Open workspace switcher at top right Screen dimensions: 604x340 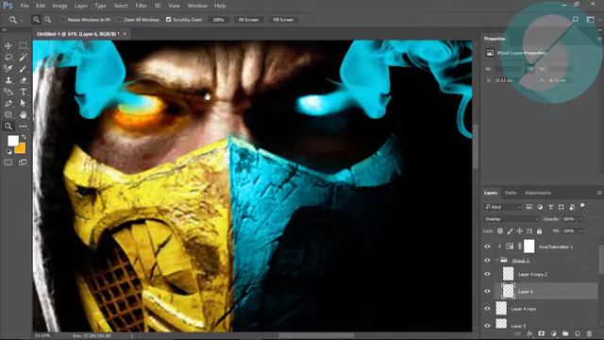coord(590,19)
